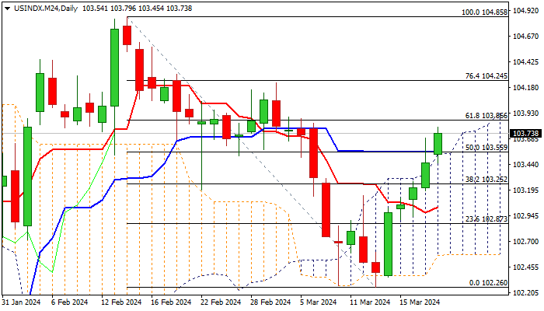
Task: Click the 28 Feb 2024 date label
Action: 270,302
